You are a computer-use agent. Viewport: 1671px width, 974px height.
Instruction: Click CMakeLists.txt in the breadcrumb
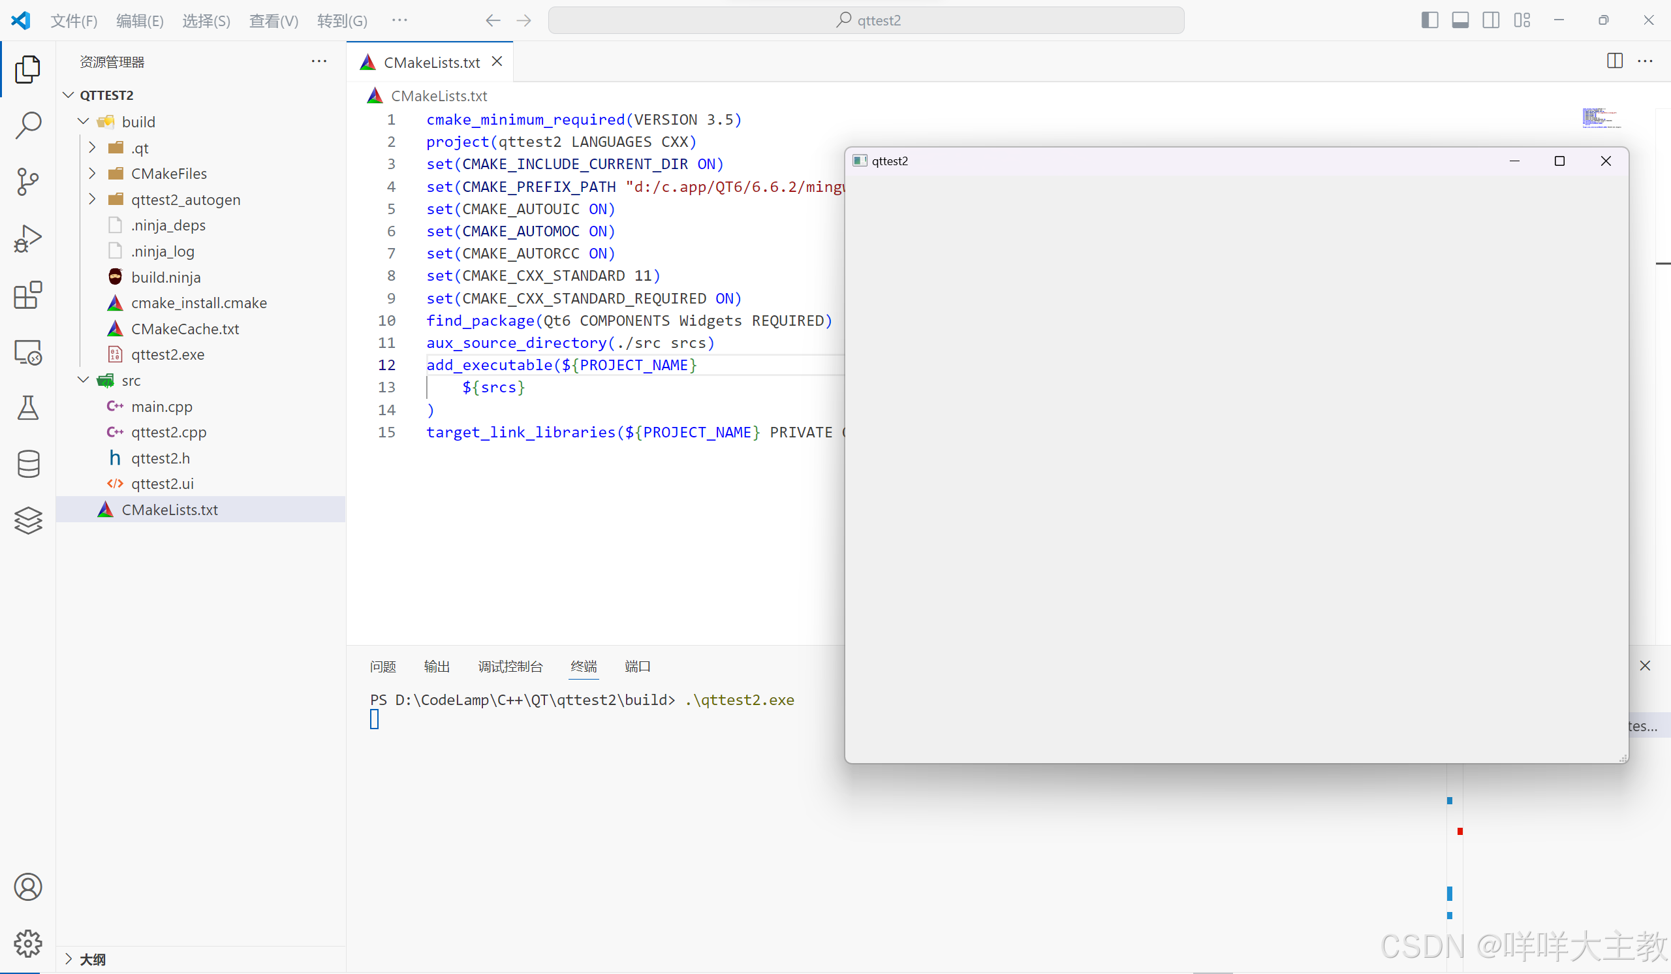click(x=439, y=95)
